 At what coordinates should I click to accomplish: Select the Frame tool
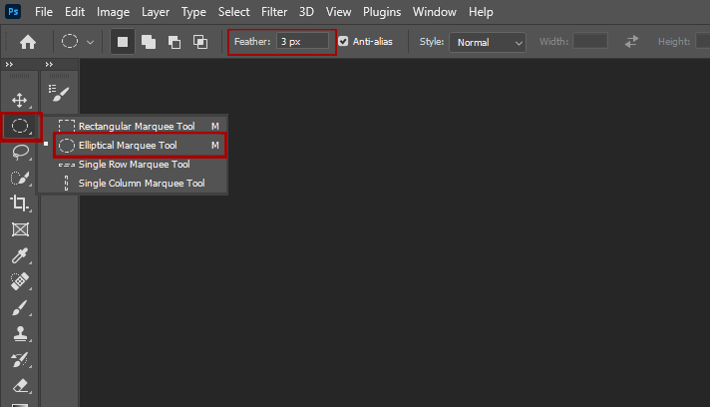[x=20, y=229]
